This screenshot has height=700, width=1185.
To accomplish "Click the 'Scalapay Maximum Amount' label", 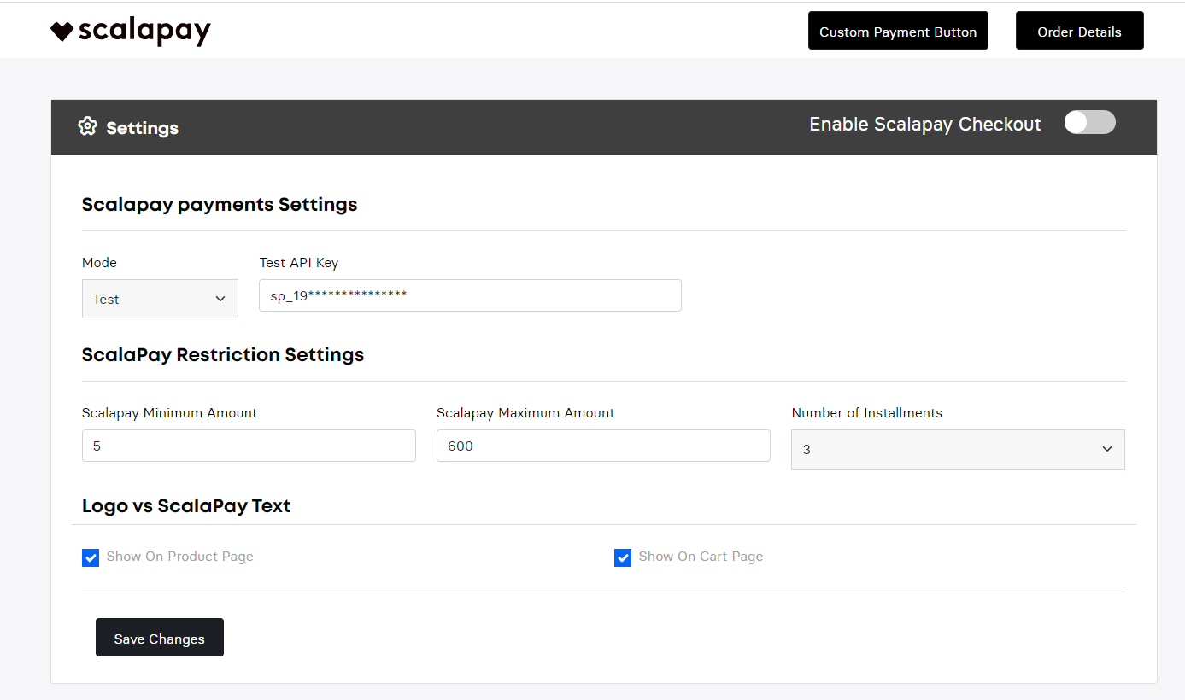I will (x=525, y=413).
